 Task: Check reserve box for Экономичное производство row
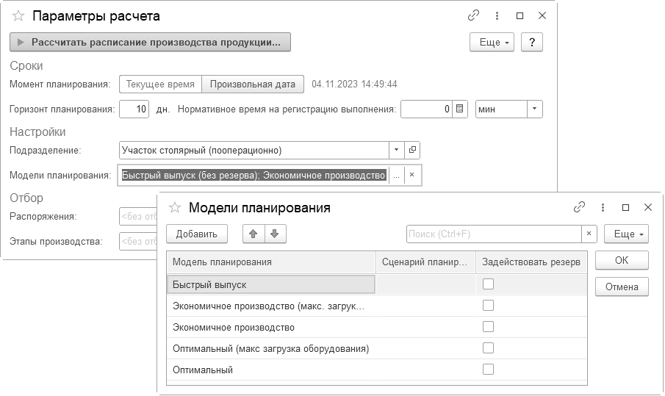click(x=488, y=327)
